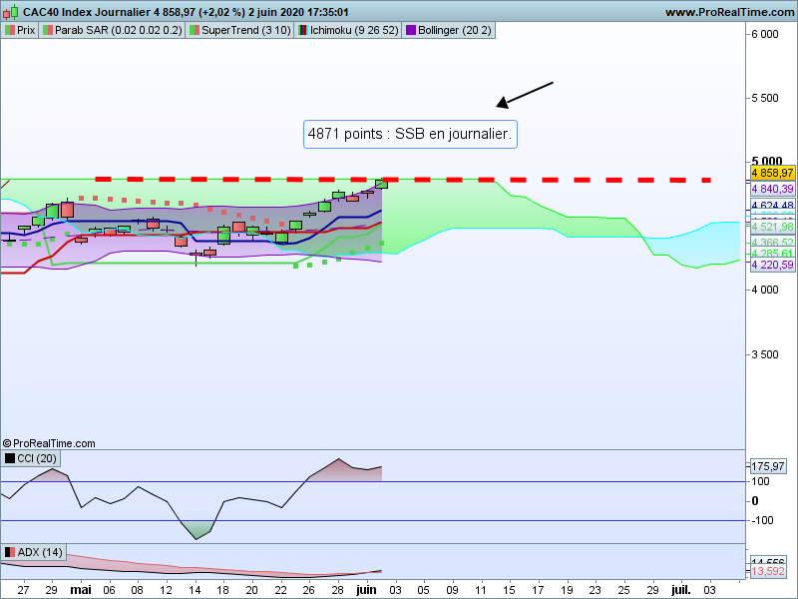Click the 5 500 price axis label
The height and width of the screenshot is (599, 798).
765,98
